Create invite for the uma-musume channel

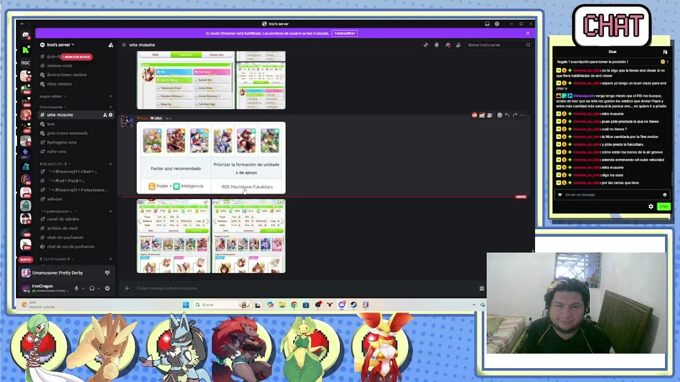click(105, 115)
